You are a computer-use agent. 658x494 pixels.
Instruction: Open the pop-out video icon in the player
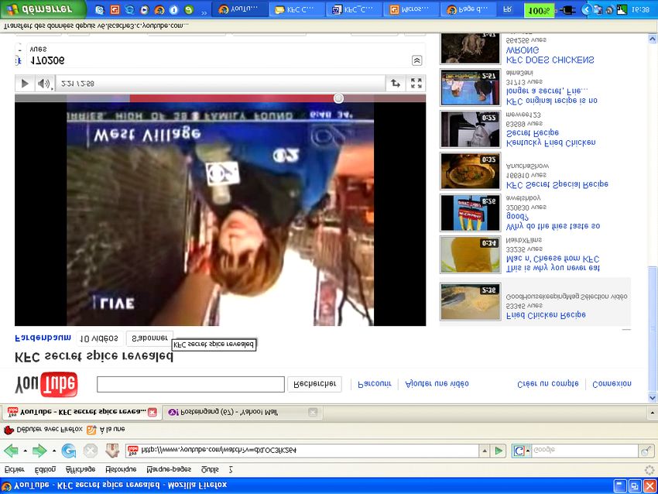coord(396,83)
